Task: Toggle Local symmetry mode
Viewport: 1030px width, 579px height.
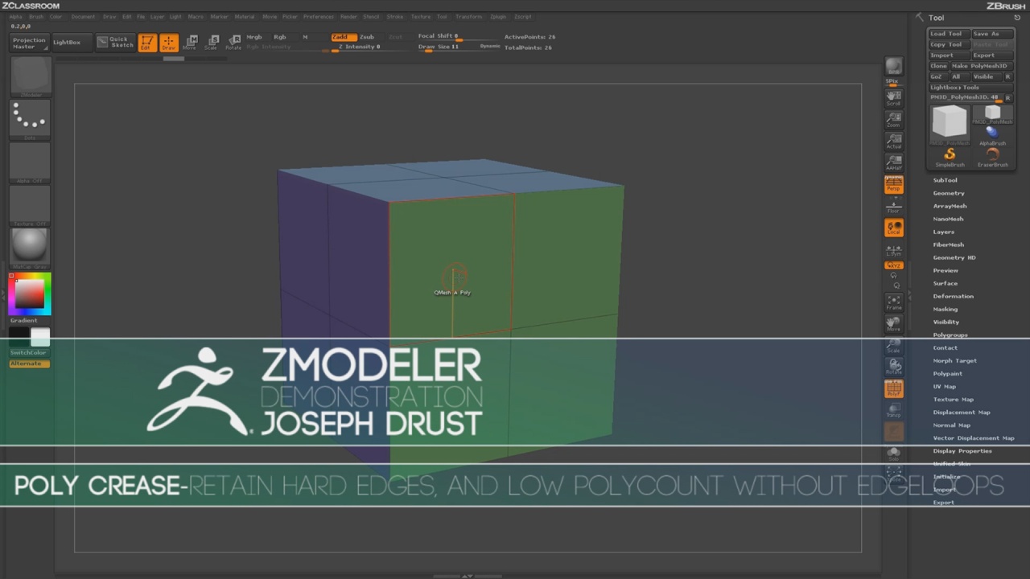Action: tap(893, 228)
